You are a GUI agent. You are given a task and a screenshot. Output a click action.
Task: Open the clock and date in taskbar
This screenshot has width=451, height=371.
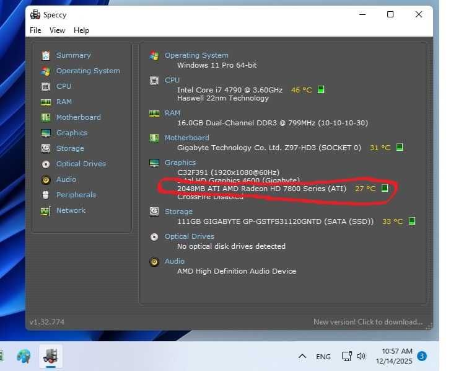pos(394,356)
